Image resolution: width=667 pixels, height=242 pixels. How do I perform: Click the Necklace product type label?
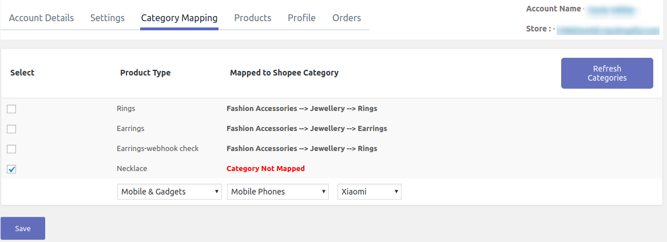pyautogui.click(x=132, y=169)
